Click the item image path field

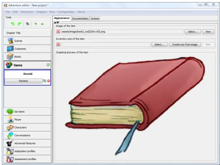click(122, 32)
